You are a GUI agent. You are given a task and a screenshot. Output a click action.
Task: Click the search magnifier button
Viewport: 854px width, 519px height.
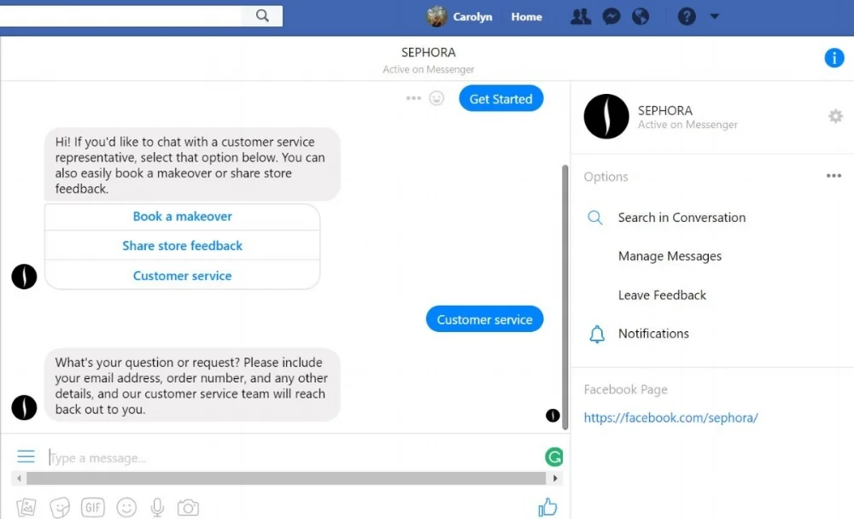pos(262,16)
